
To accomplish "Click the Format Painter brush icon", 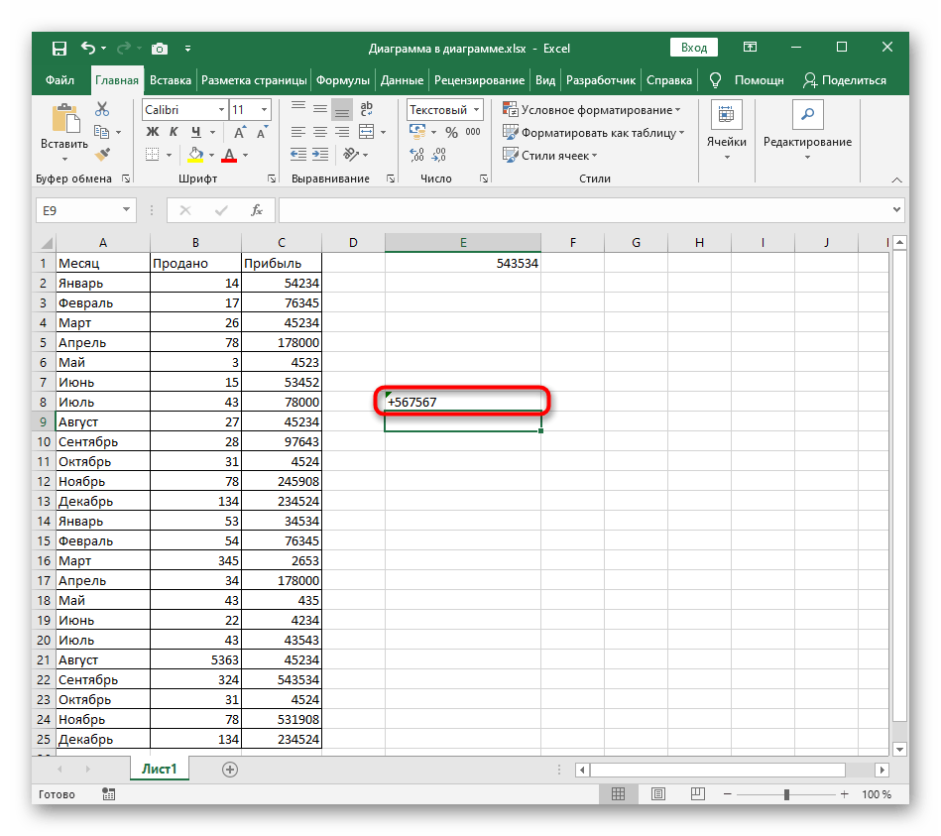I will (102, 154).
